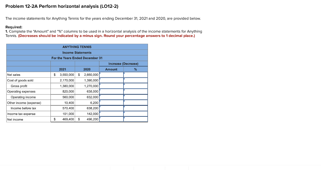Click the Problem 12-2A heading

[62, 6]
